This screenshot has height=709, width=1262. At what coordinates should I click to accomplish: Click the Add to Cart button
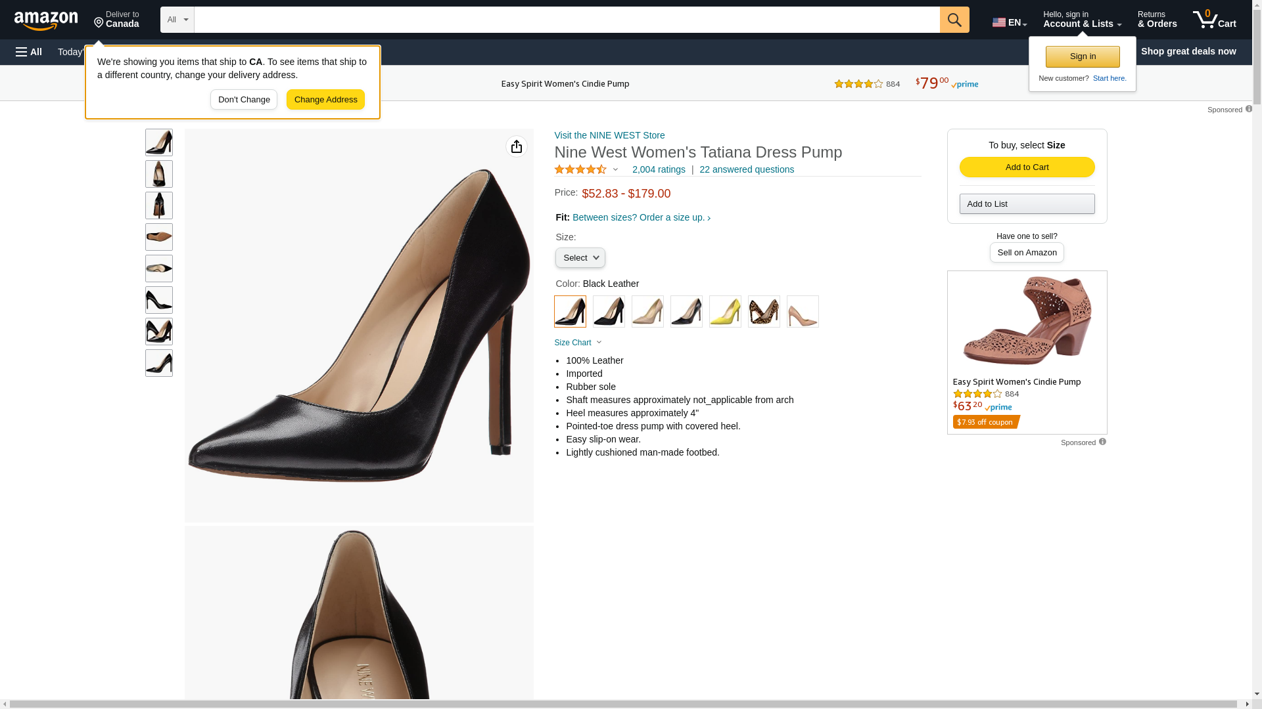click(x=1027, y=167)
